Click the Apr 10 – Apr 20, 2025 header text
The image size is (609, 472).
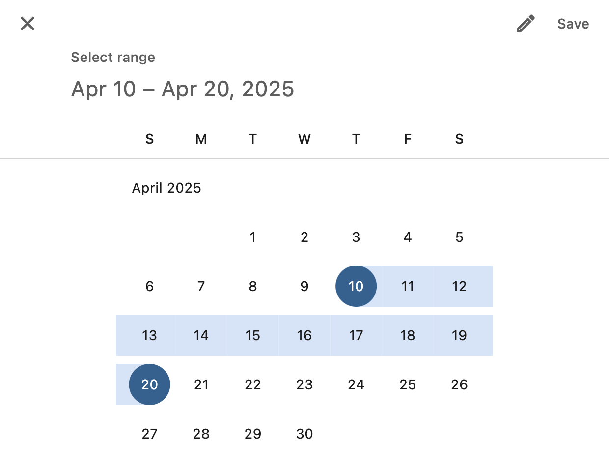(183, 89)
